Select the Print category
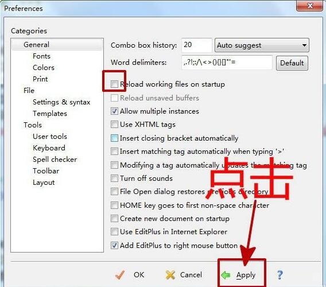 pos(40,79)
